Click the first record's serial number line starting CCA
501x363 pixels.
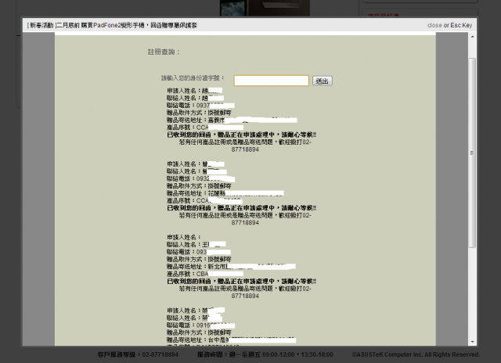click(x=204, y=128)
